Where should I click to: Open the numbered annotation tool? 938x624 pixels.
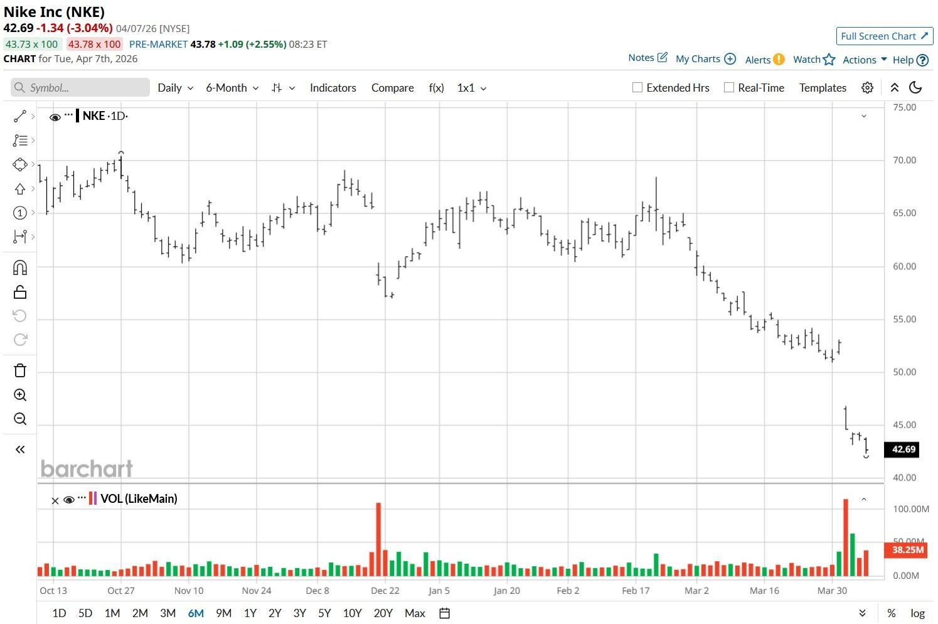[x=20, y=213]
